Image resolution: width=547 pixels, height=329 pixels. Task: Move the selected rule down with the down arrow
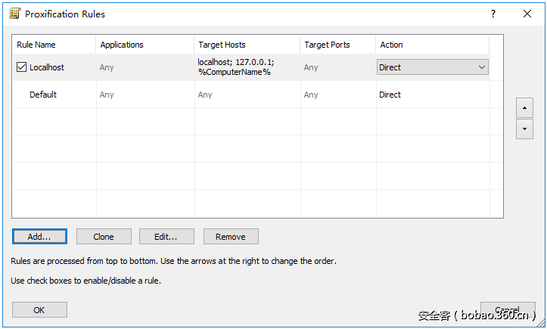[524, 129]
